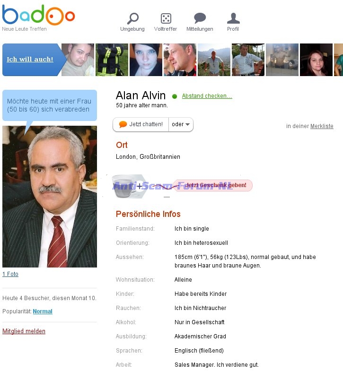Click the green online status dot
This screenshot has height=371, width=343.
[x=175, y=96]
